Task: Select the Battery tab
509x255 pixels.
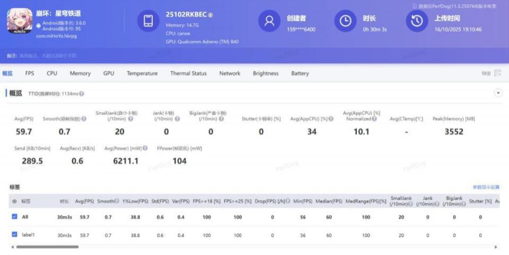Action: (300, 74)
